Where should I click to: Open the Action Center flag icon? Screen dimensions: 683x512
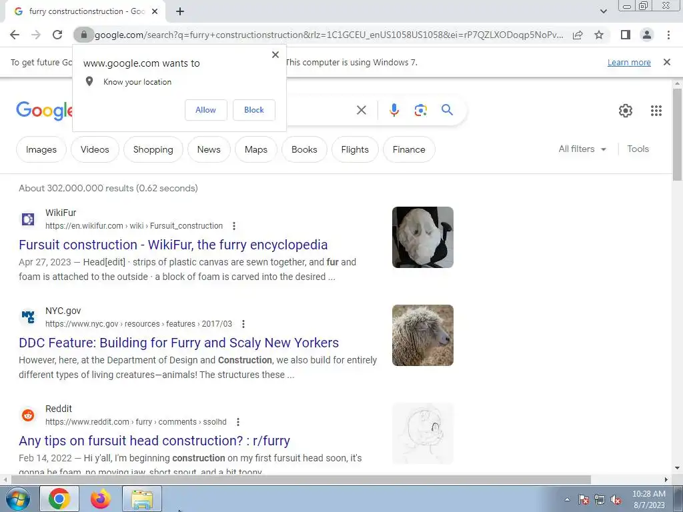[584, 500]
